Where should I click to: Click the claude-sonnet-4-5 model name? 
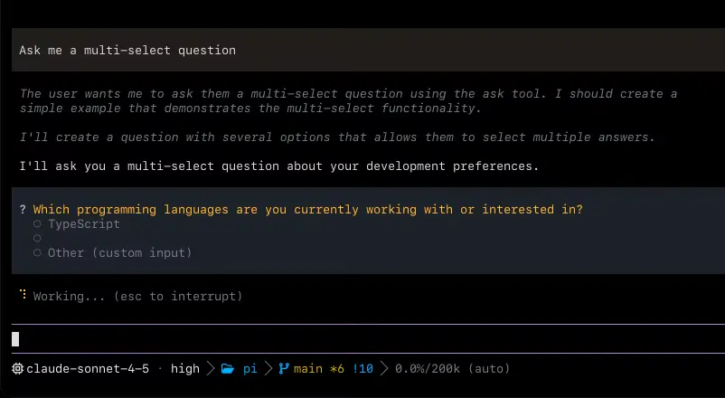point(88,368)
